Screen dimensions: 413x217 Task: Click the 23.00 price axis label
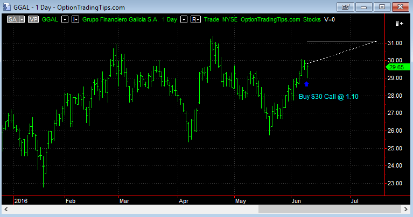point(395,183)
